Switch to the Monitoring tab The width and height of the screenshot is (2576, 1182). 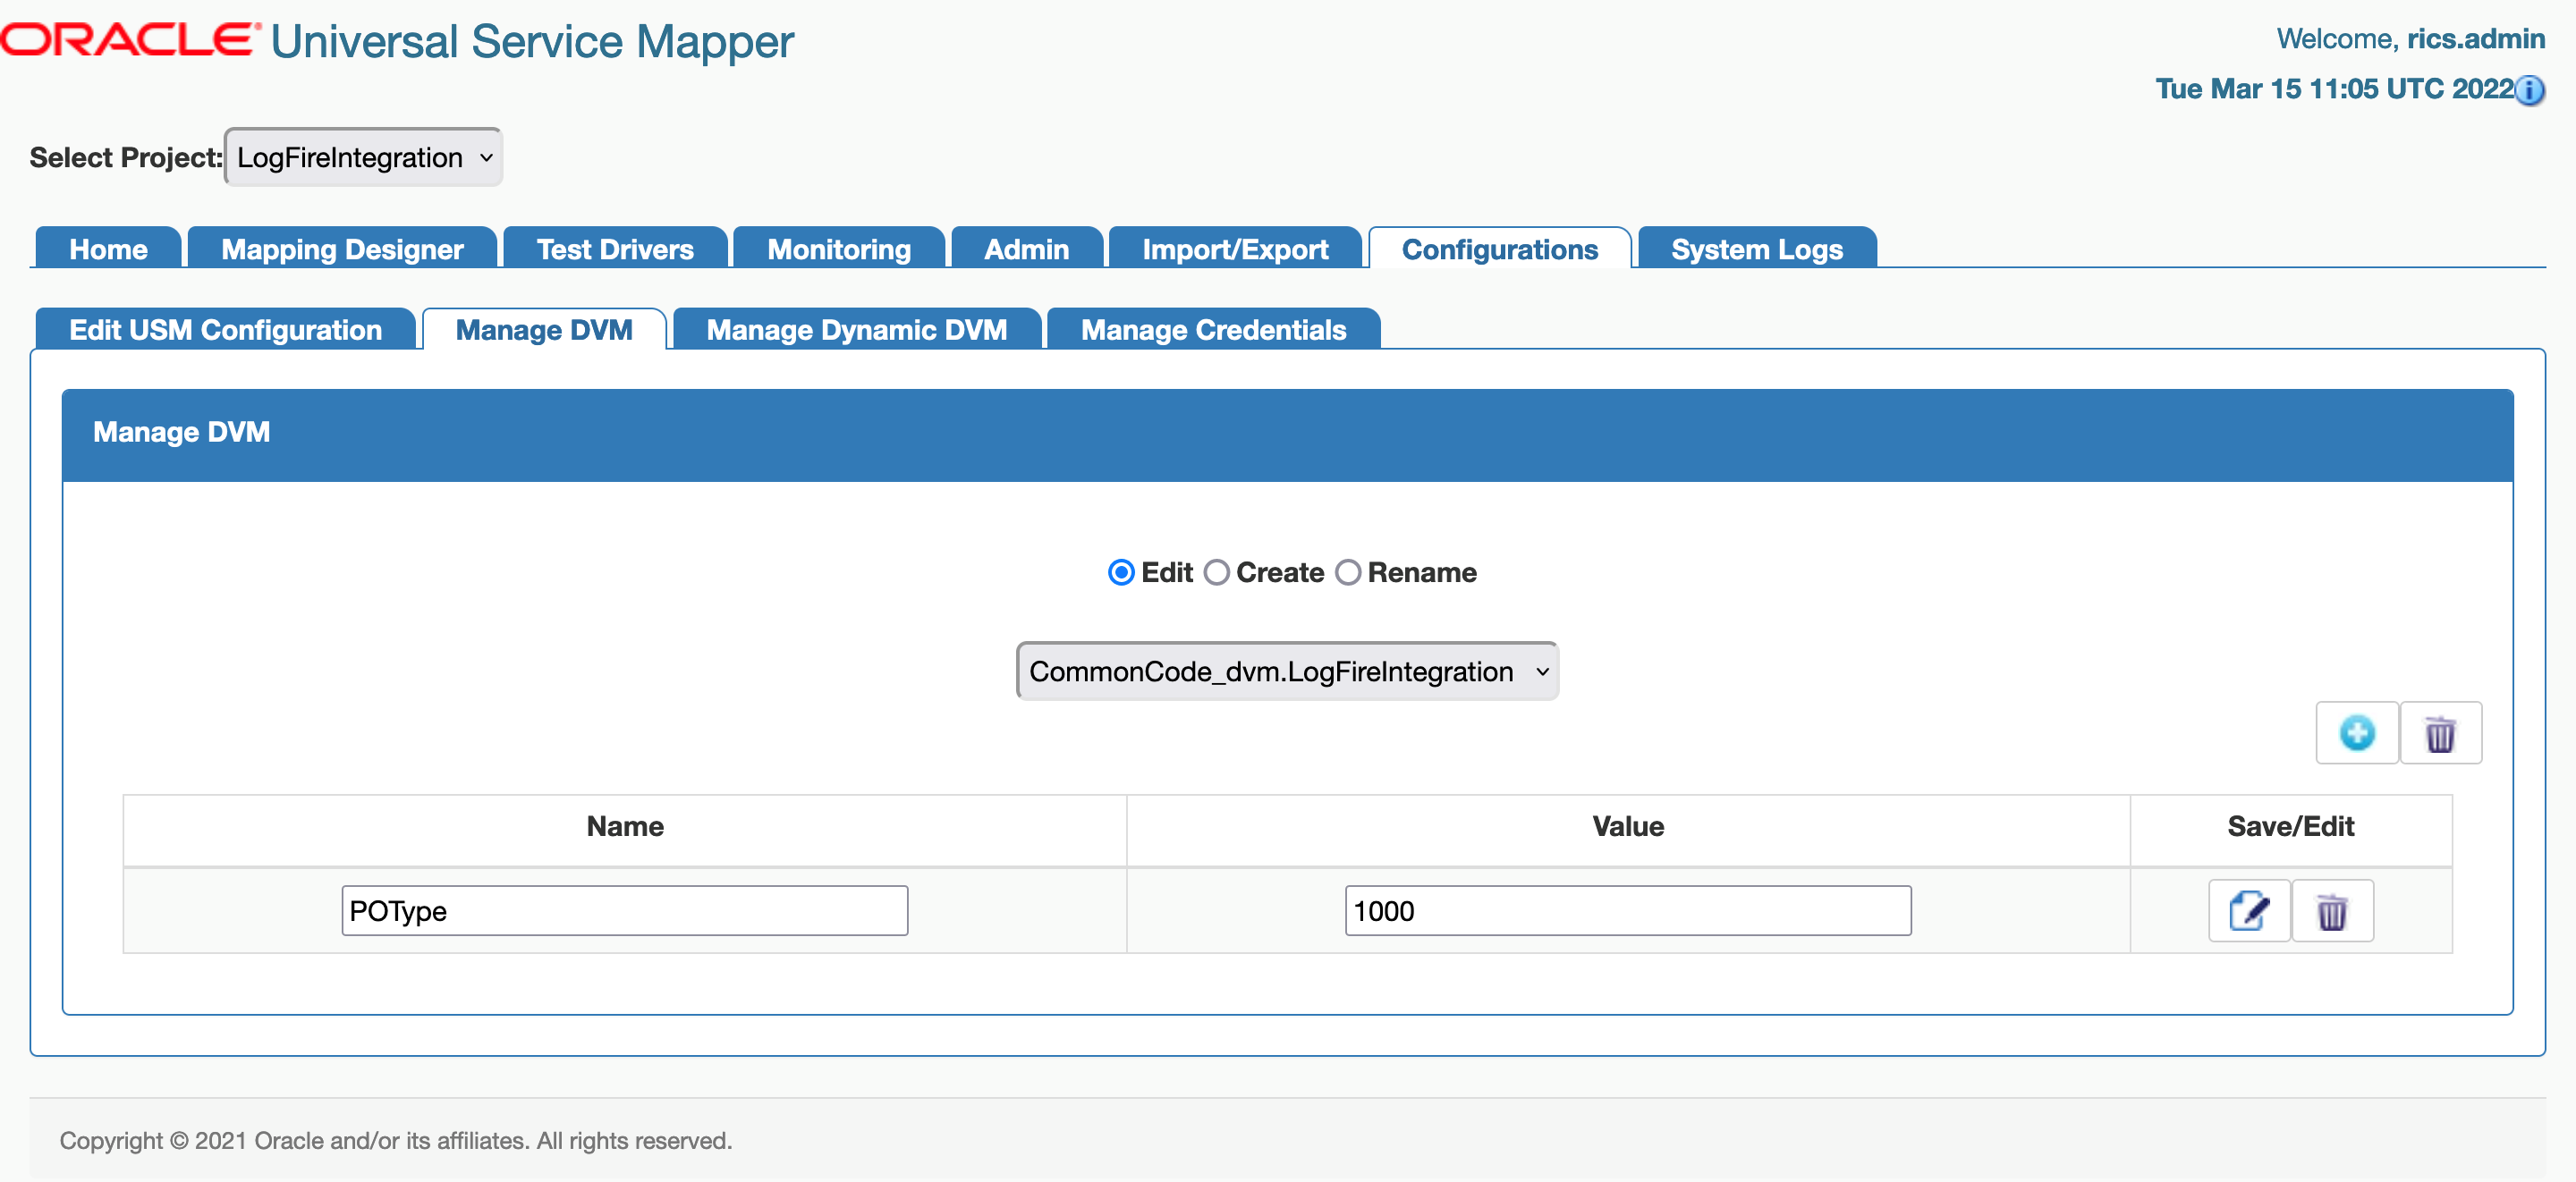pyautogui.click(x=838, y=249)
